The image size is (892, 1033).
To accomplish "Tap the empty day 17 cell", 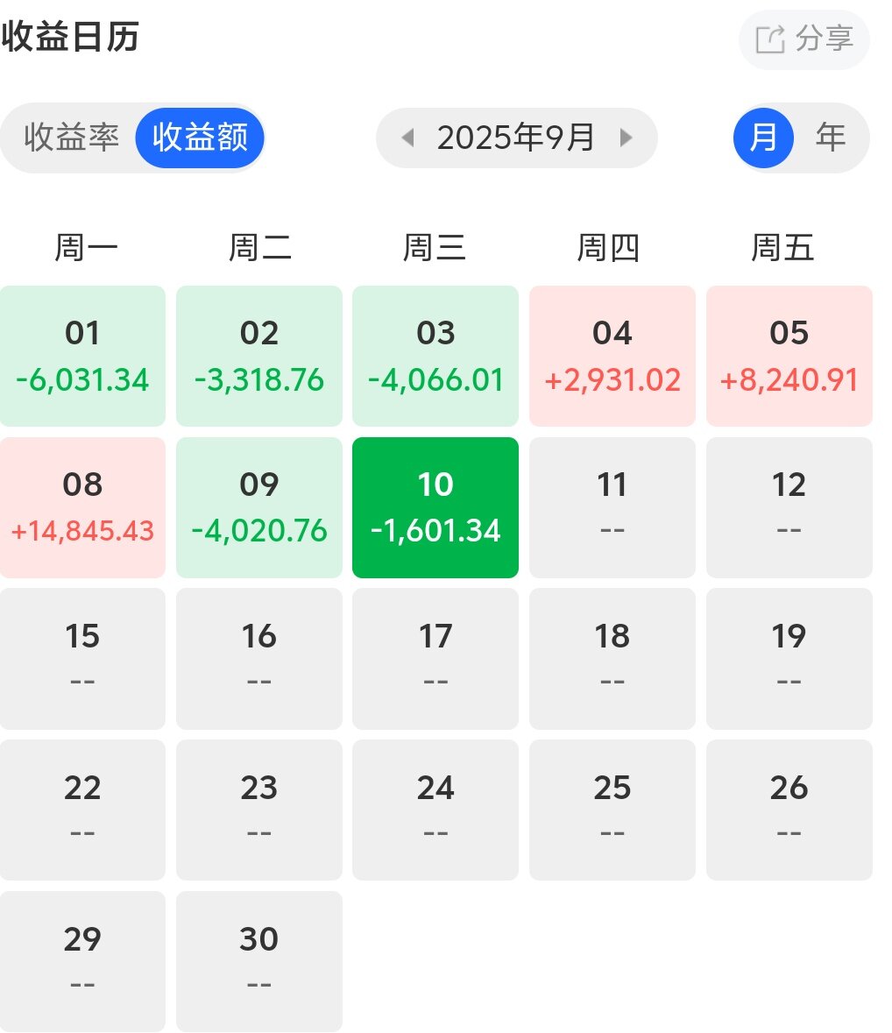I will (x=435, y=658).
